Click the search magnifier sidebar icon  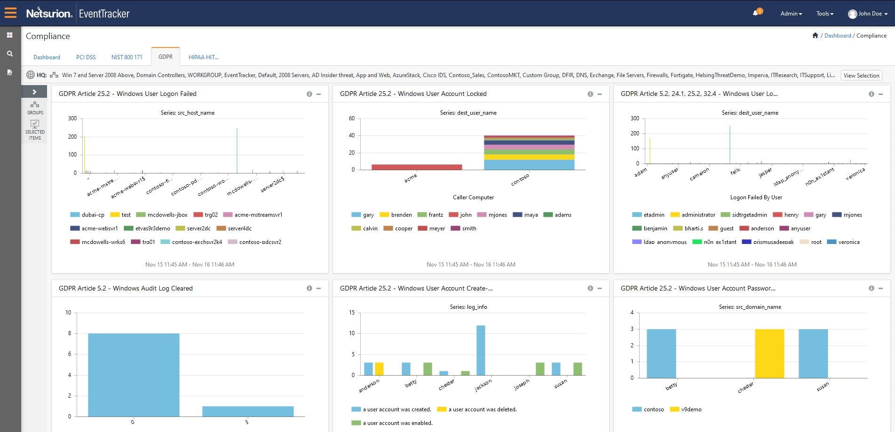[9, 54]
